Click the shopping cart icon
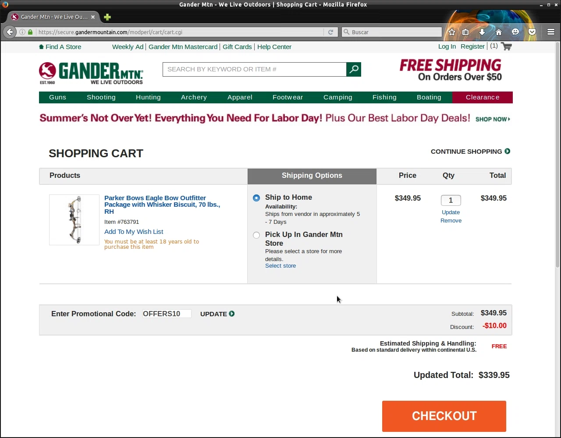Image resolution: width=561 pixels, height=438 pixels. pyautogui.click(x=506, y=46)
